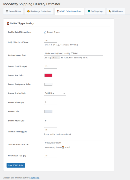Viewport: 130px width, 180px height.
Task: Open the General Rules tab
Action: pos(13,11)
